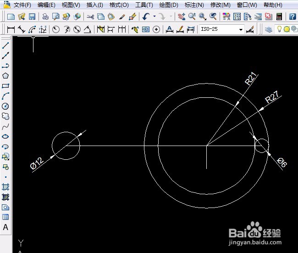Screen dimensions: 298x253
Task: Open the Properties palette icon
Action: pyautogui.click(x=226, y=17)
